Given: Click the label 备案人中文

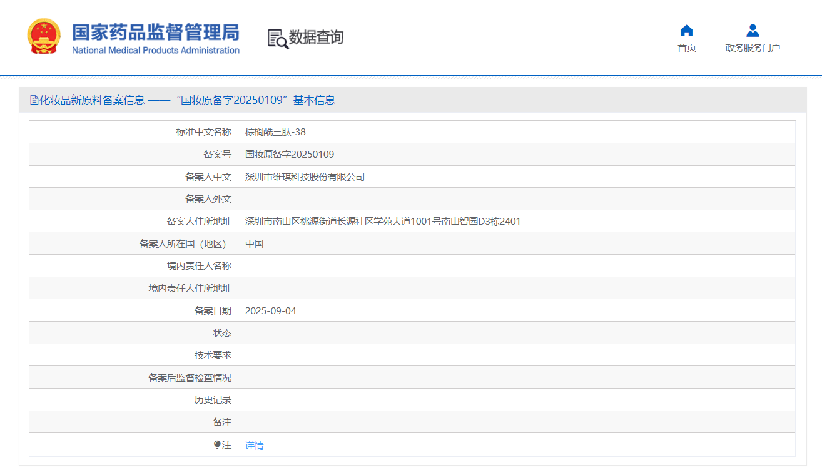Looking at the screenshot, I should click(208, 177).
